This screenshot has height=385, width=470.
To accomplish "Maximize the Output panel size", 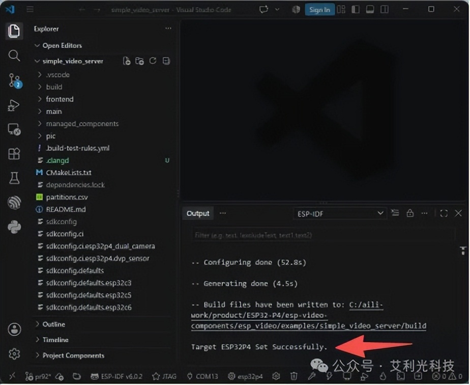I will click(444, 213).
